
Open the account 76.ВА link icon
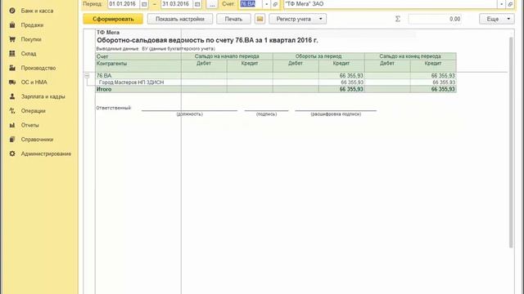[275, 4]
